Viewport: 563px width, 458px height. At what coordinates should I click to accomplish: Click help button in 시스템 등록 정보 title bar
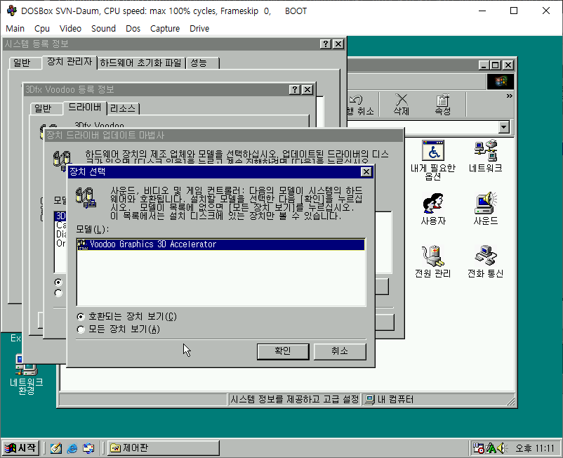325,44
